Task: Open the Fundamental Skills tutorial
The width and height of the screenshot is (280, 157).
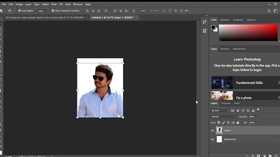Action: pyautogui.click(x=246, y=82)
